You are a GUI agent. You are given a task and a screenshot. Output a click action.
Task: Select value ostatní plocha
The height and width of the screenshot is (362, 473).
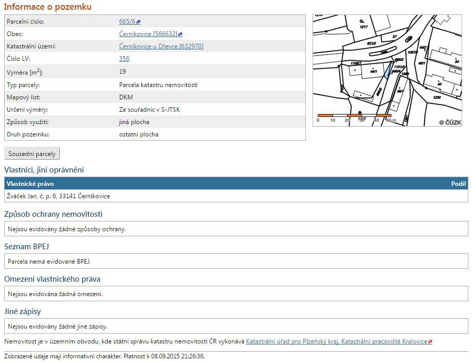click(x=139, y=134)
